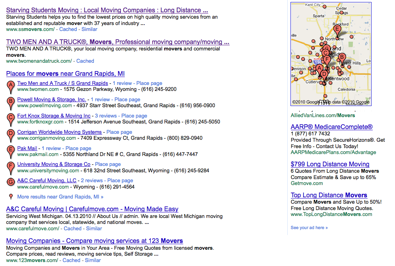
Task: Click See your ad here link
Action: [x=309, y=228]
